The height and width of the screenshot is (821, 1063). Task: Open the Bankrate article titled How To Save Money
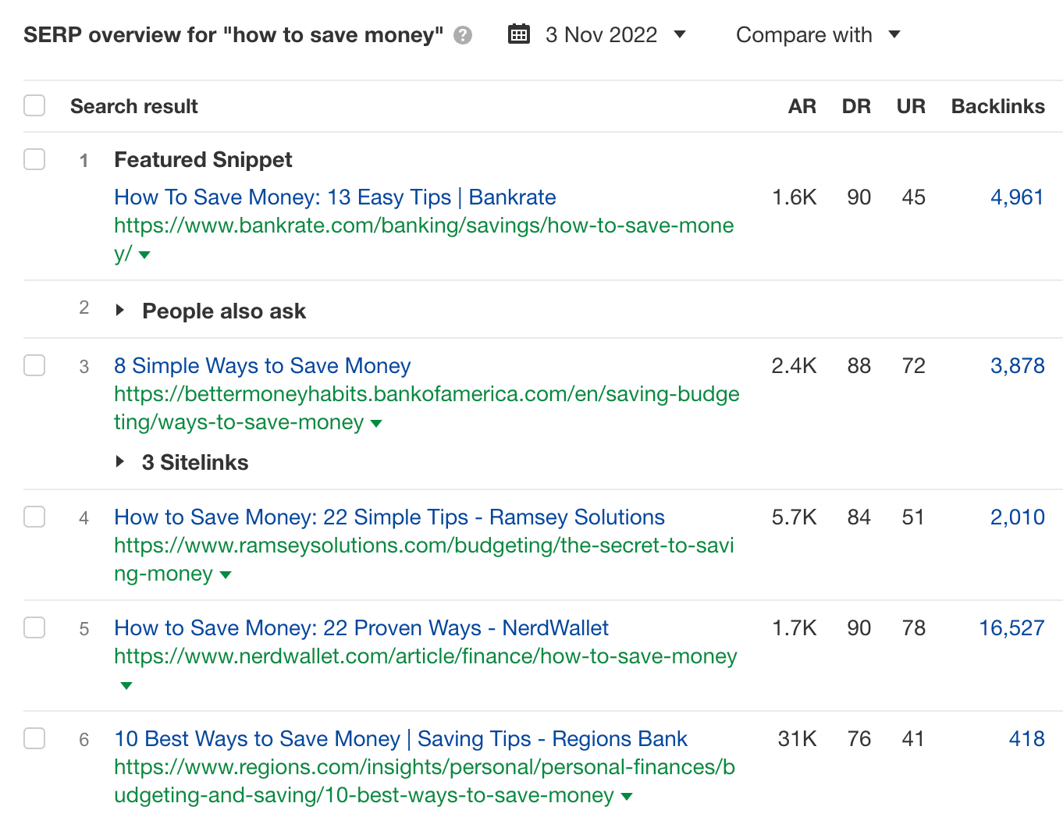pyautogui.click(x=335, y=197)
